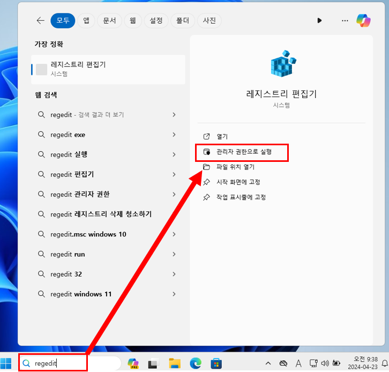Open web suggestion regedit 32
This screenshot has height=372, width=389.
coord(107,274)
